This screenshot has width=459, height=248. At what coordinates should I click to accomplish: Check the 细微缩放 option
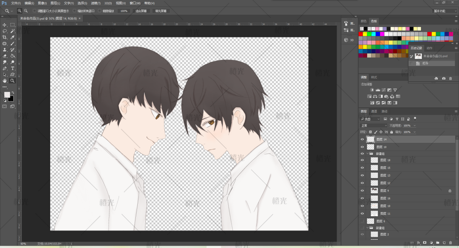100,11
